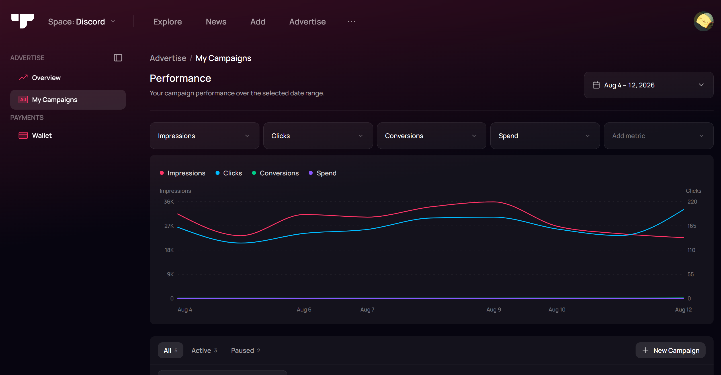
Task: Click the site logo in top bar
Action: point(23,21)
